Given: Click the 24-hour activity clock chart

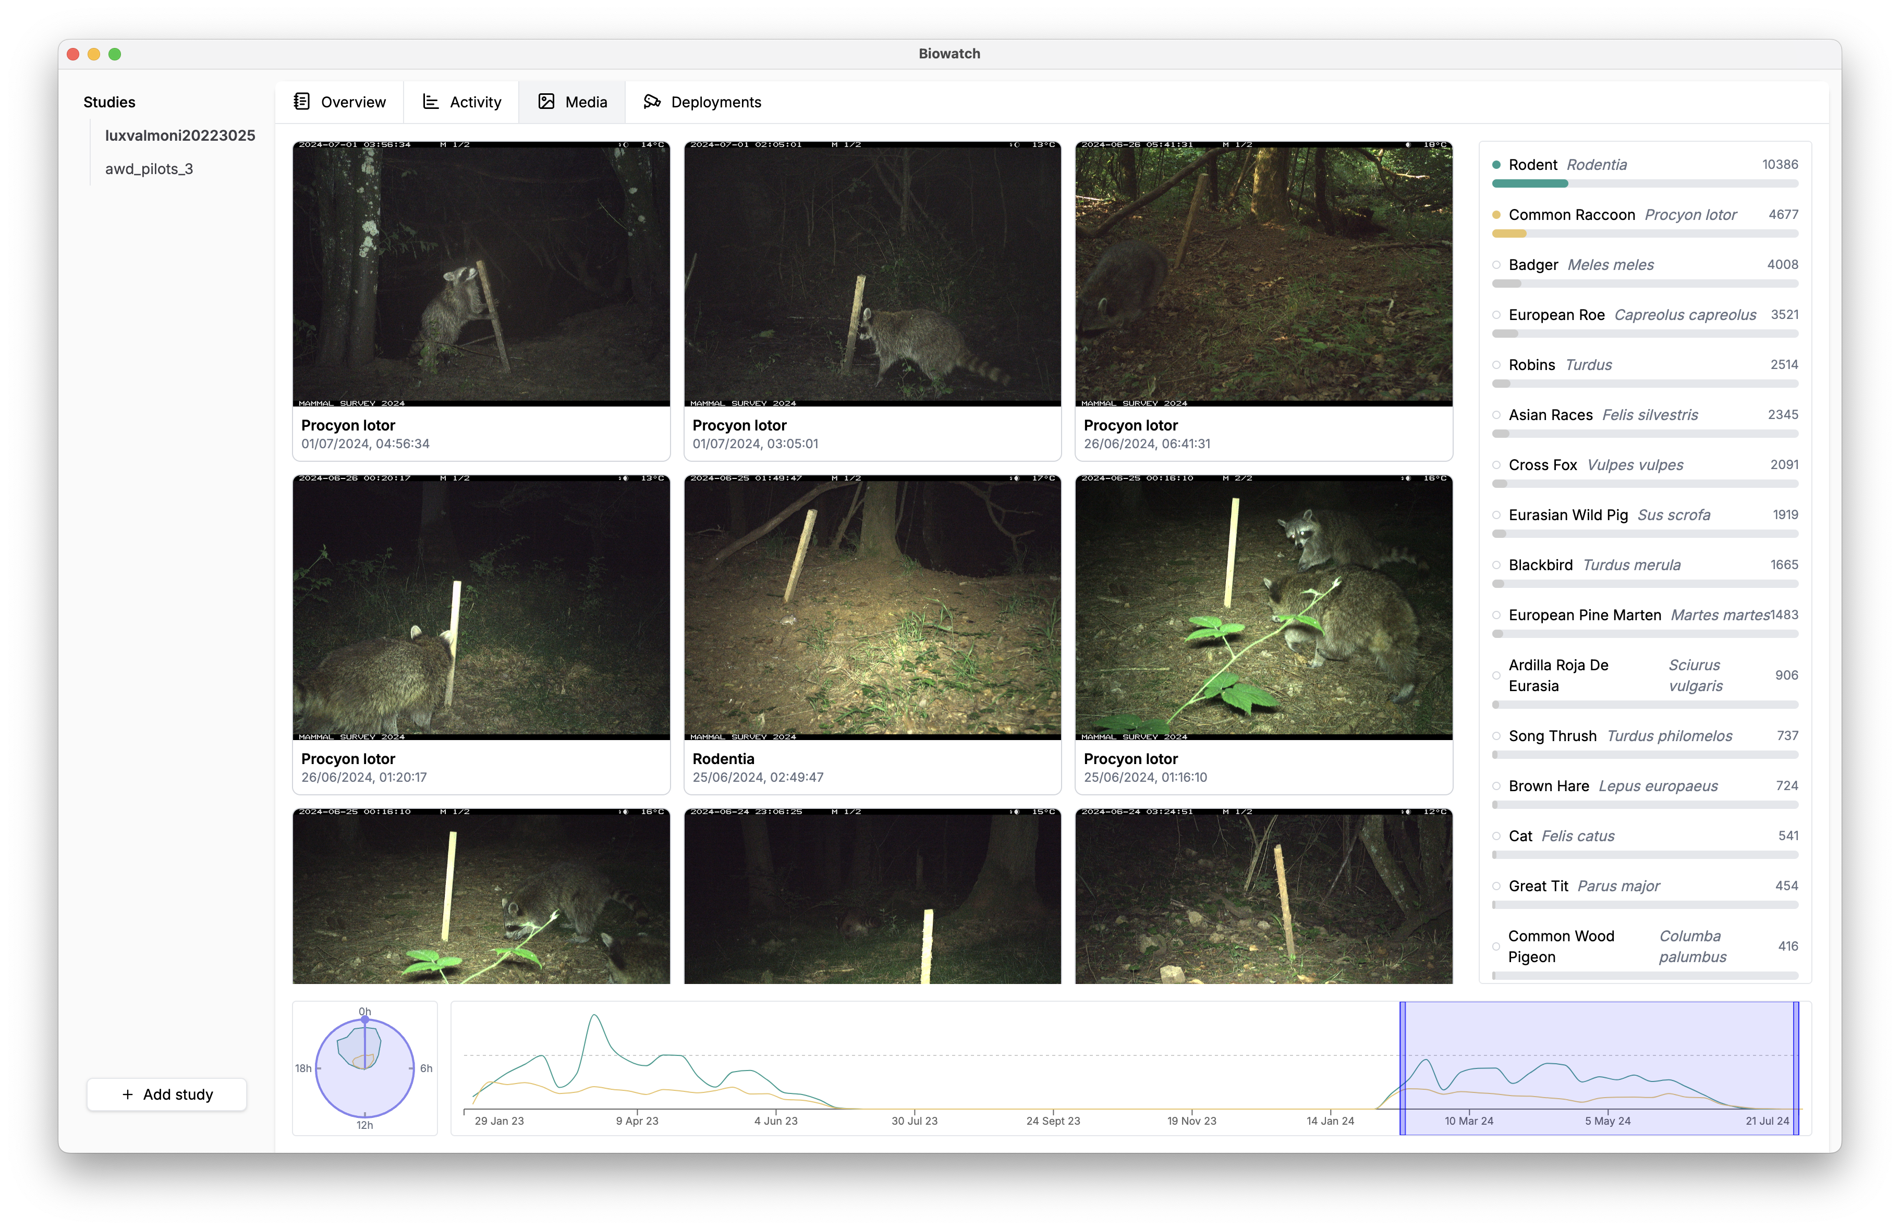Looking at the screenshot, I should tap(365, 1068).
